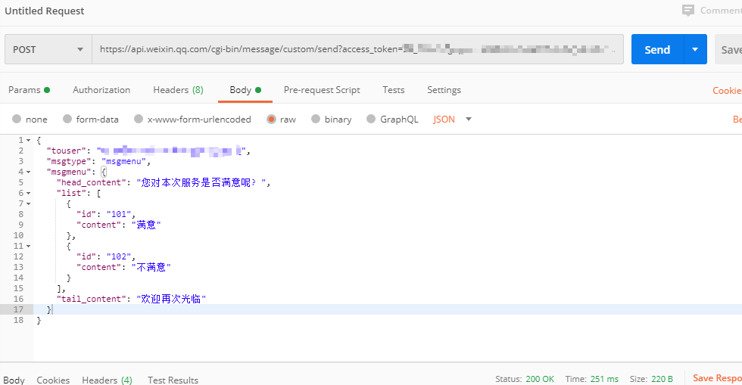This screenshot has width=742, height=385.
Task: Collapse the msgmenu fold at line 4
Action: point(29,172)
